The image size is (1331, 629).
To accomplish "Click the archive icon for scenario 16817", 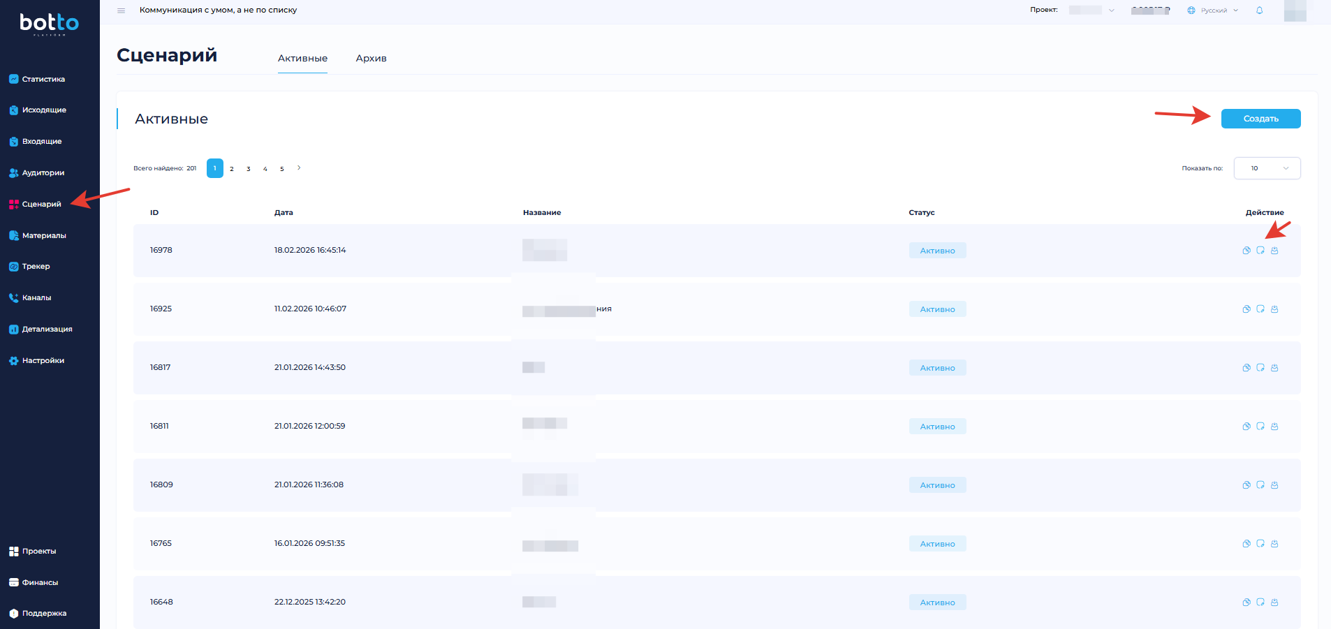I will (x=1274, y=368).
